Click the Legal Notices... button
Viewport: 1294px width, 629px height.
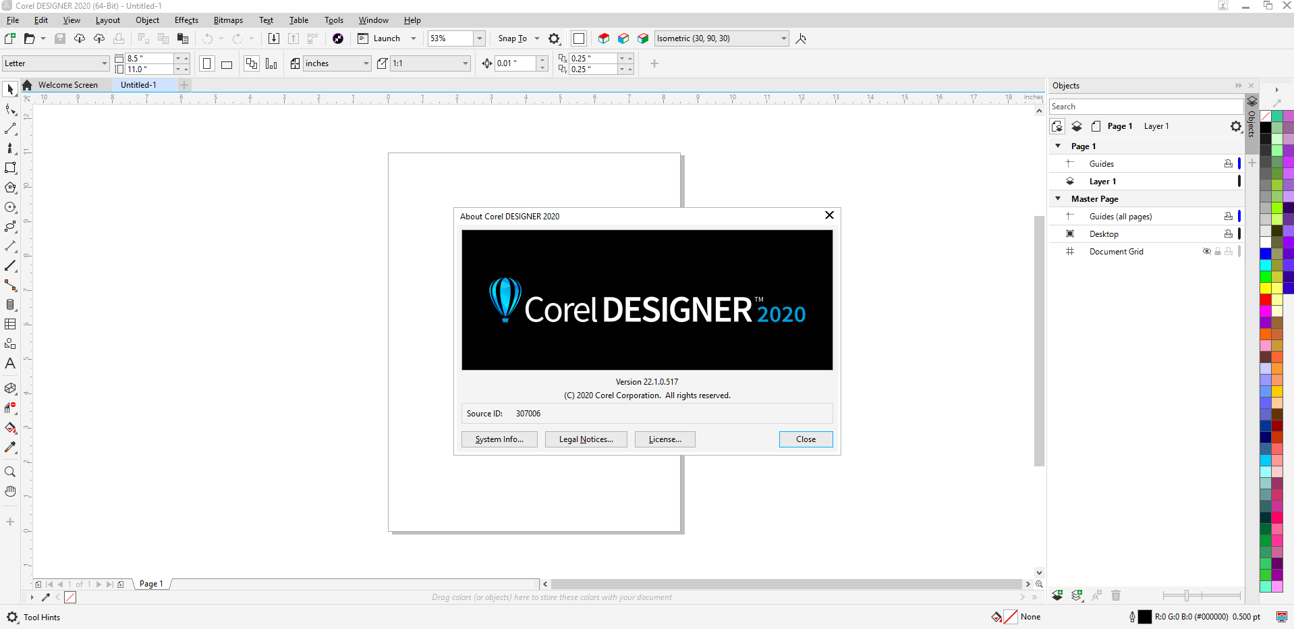coord(586,439)
